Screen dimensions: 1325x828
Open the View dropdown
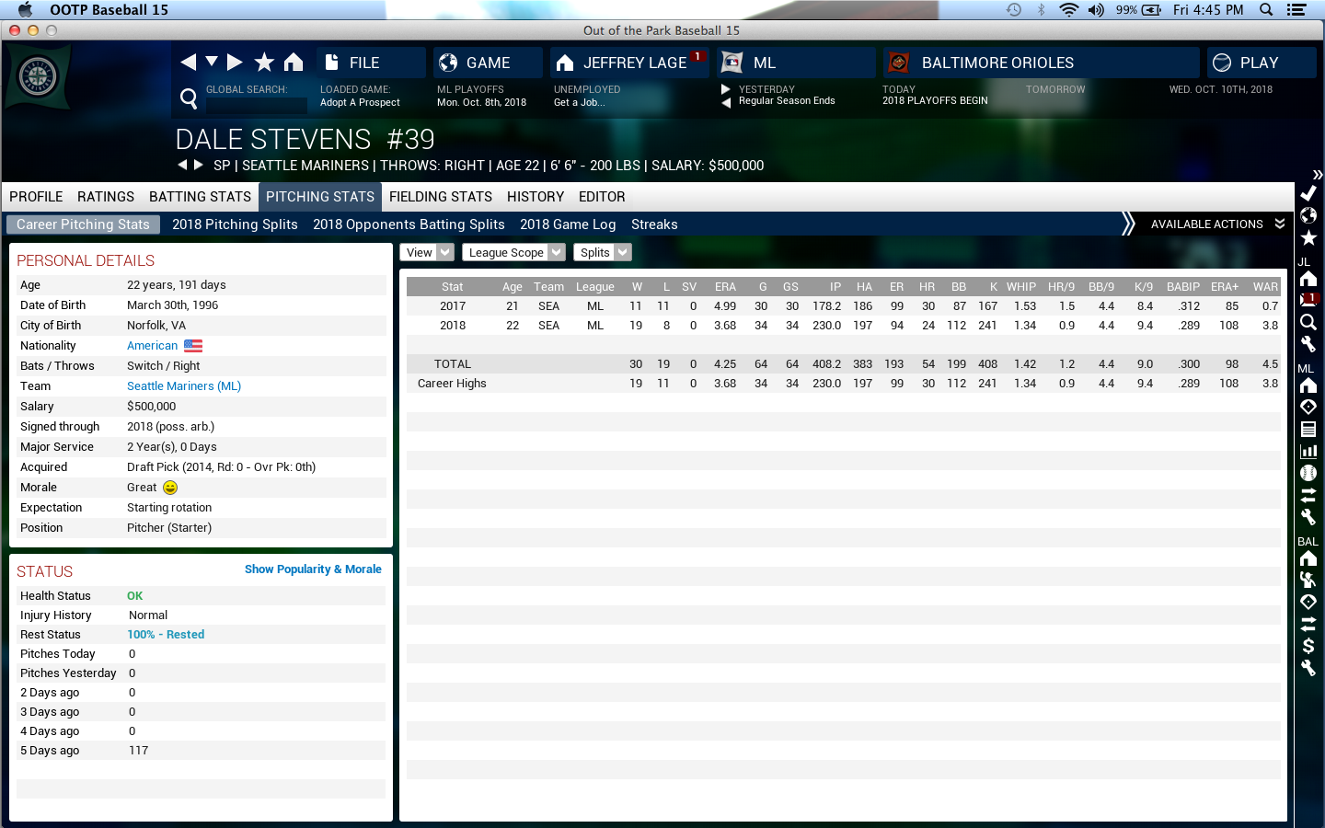(427, 252)
